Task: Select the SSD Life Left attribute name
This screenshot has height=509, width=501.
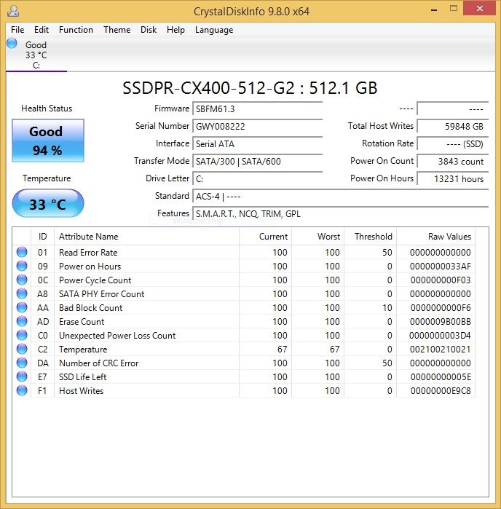Action: [83, 377]
